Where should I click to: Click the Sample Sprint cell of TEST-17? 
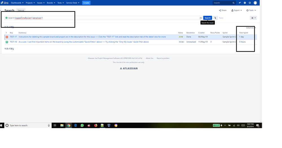pos(229,37)
